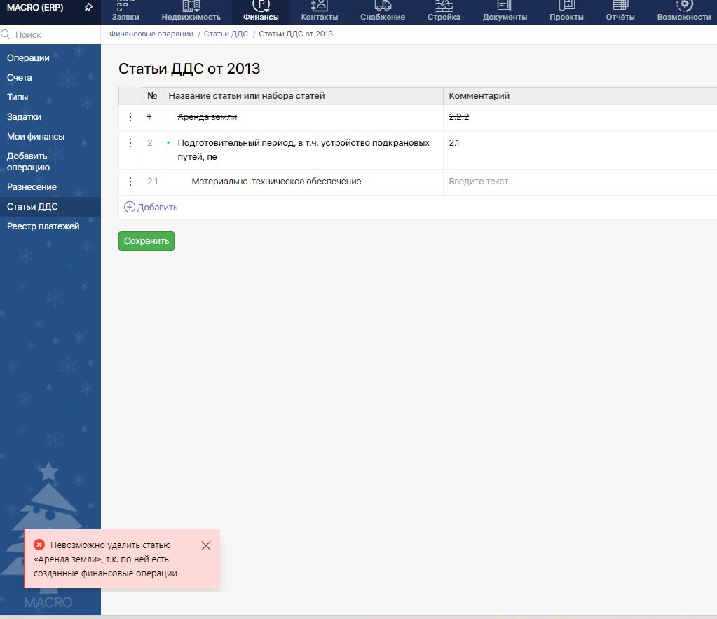Open the Заявки module icon
Viewport: 717px width, 619px height.
point(125,6)
